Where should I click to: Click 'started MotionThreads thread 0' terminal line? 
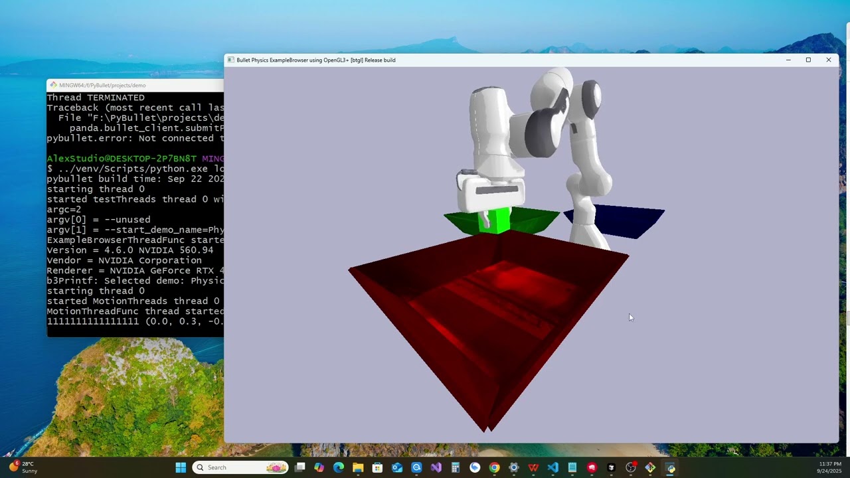click(x=135, y=301)
